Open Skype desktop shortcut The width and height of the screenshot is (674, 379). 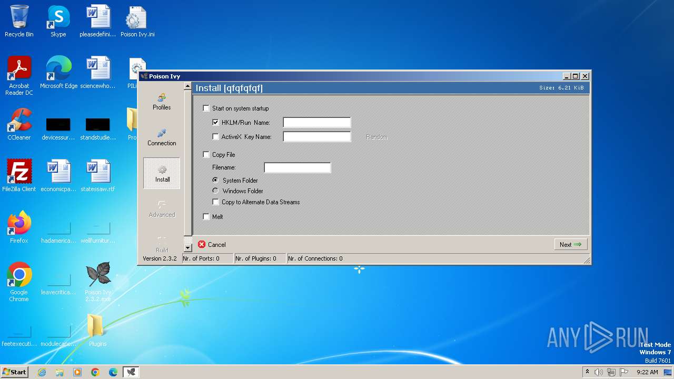(58, 21)
